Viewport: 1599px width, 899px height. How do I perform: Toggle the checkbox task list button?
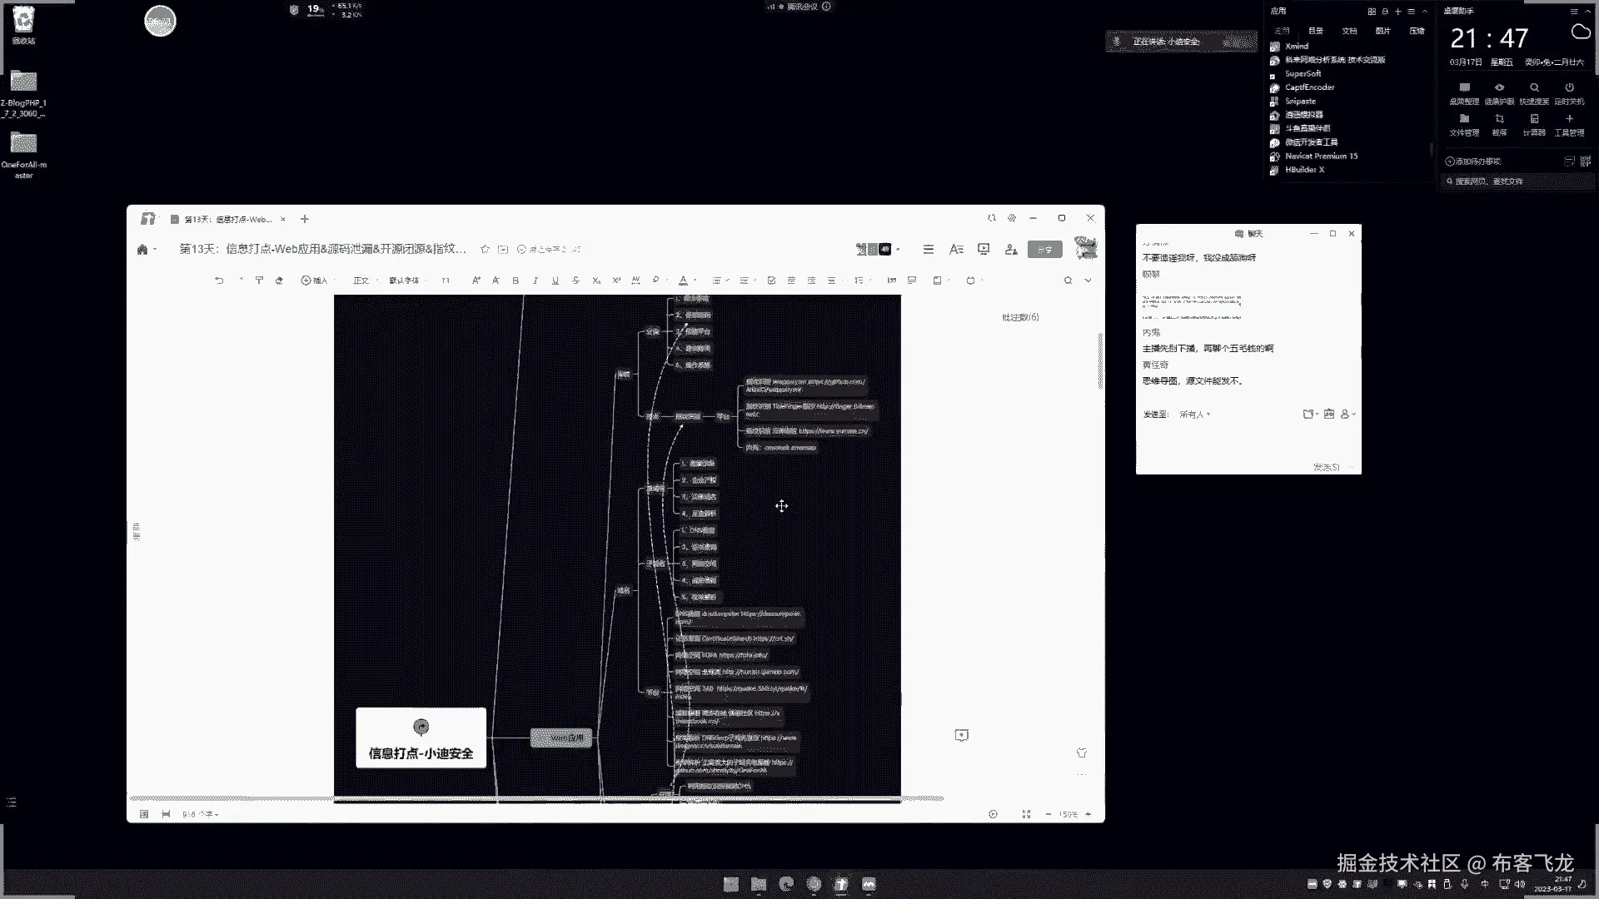(x=771, y=281)
